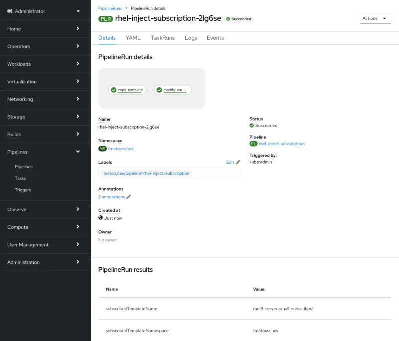
Task: Open the Actions dropdown menu
Action: (x=374, y=18)
